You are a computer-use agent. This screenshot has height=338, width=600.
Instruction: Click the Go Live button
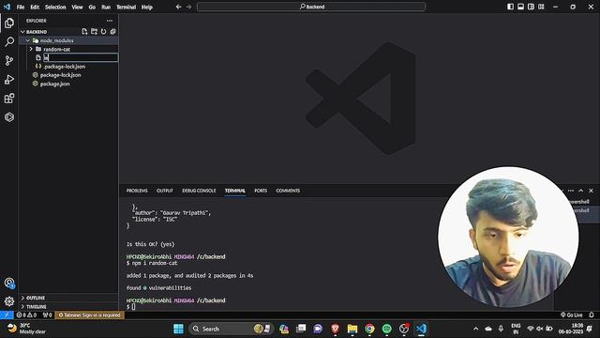pyautogui.click(x=572, y=315)
